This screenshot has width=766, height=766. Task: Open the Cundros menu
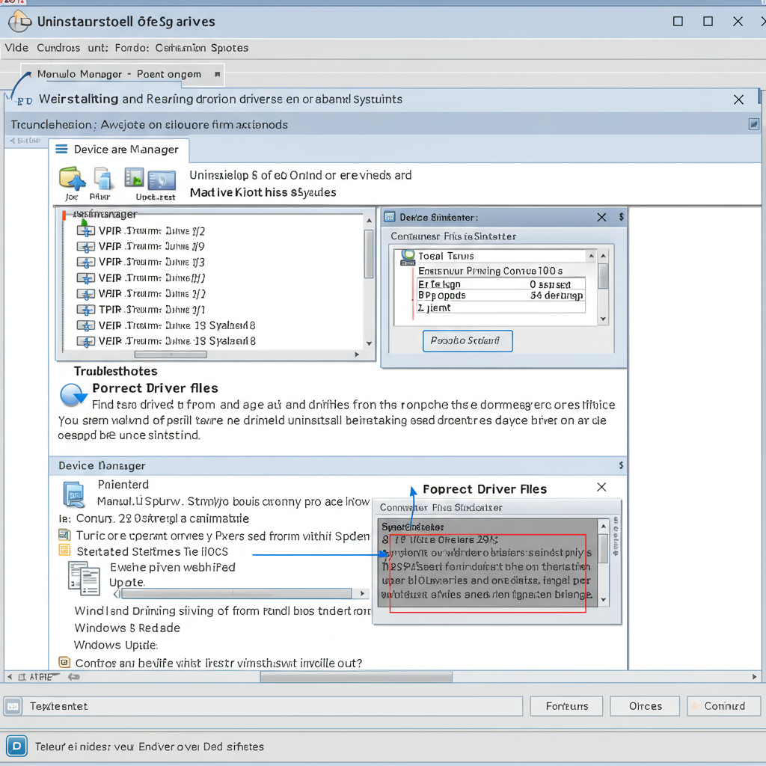(x=58, y=48)
